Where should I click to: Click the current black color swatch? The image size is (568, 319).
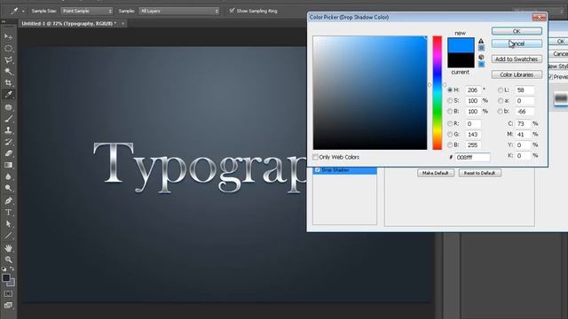click(x=461, y=60)
